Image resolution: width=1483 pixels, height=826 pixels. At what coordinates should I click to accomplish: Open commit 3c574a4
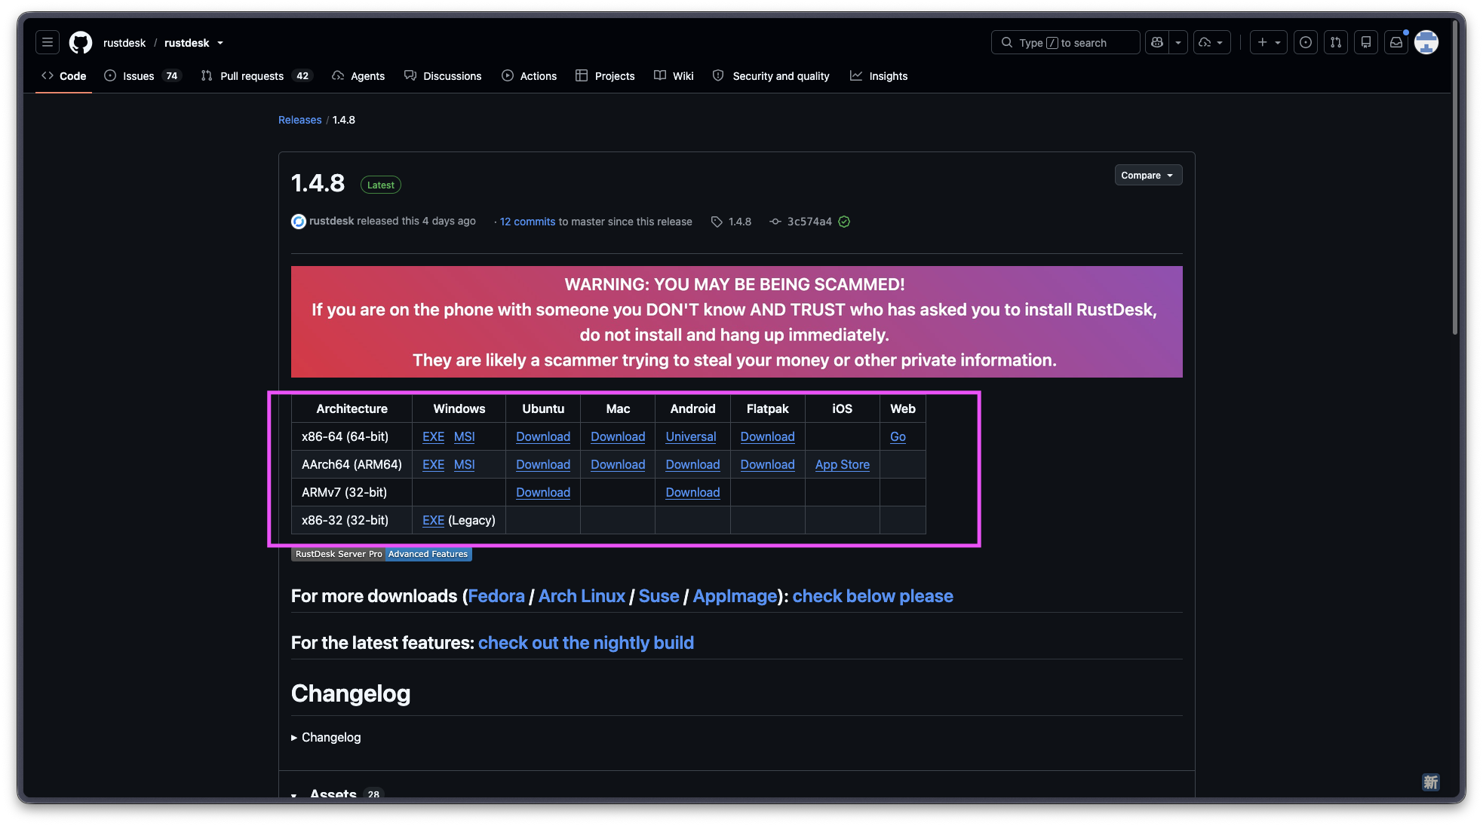809,222
